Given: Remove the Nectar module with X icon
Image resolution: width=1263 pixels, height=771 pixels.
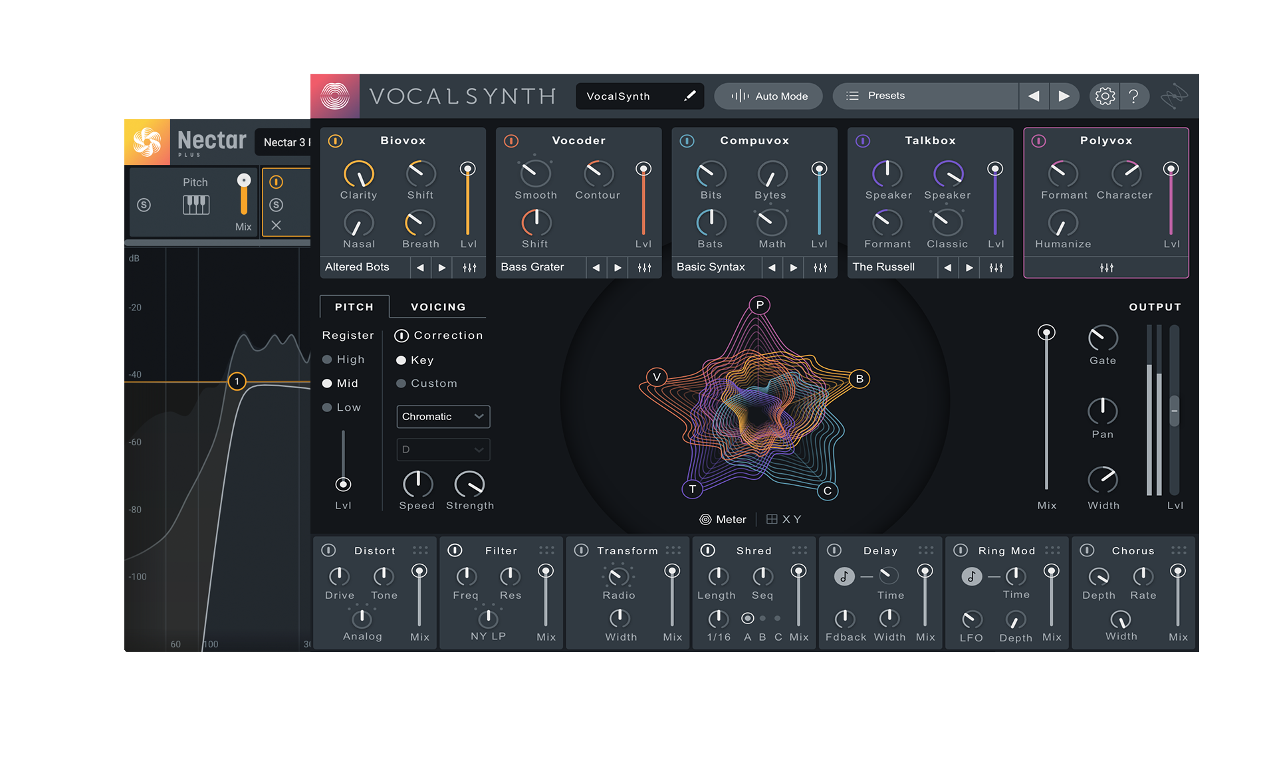Looking at the screenshot, I should pyautogui.click(x=277, y=225).
